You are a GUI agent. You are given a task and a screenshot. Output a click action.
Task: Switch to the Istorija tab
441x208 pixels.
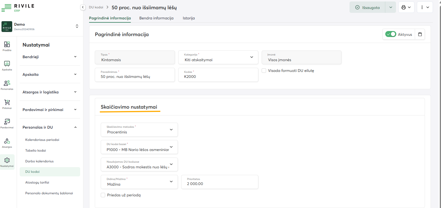pyautogui.click(x=189, y=18)
